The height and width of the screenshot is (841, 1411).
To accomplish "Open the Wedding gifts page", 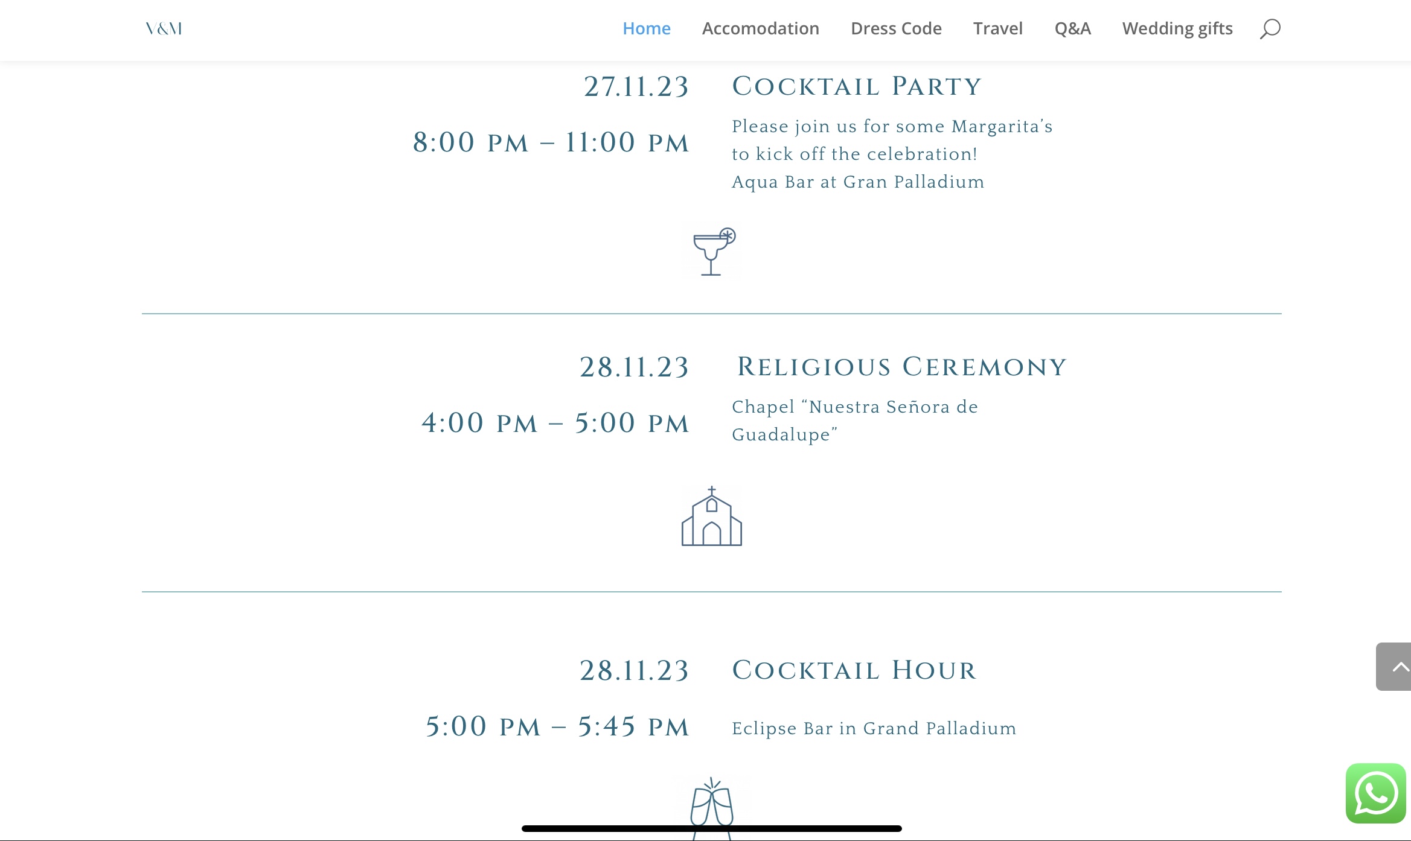I will coord(1177,28).
